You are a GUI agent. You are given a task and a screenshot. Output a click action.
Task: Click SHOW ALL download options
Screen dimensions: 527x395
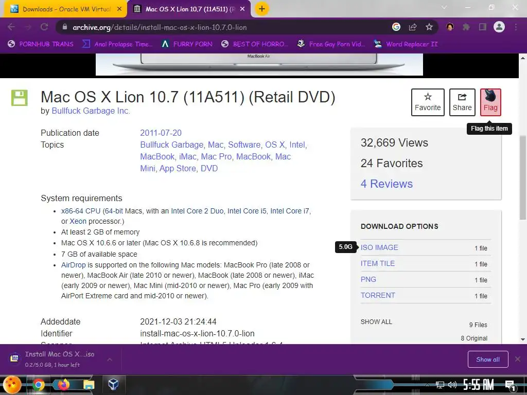(x=376, y=322)
